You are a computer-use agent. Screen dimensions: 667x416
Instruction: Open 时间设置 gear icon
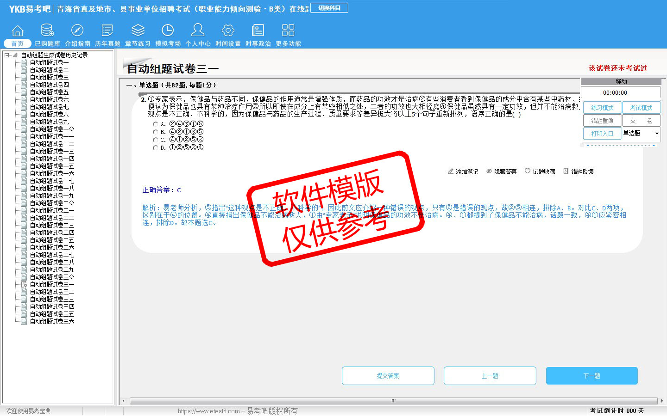[x=228, y=31]
